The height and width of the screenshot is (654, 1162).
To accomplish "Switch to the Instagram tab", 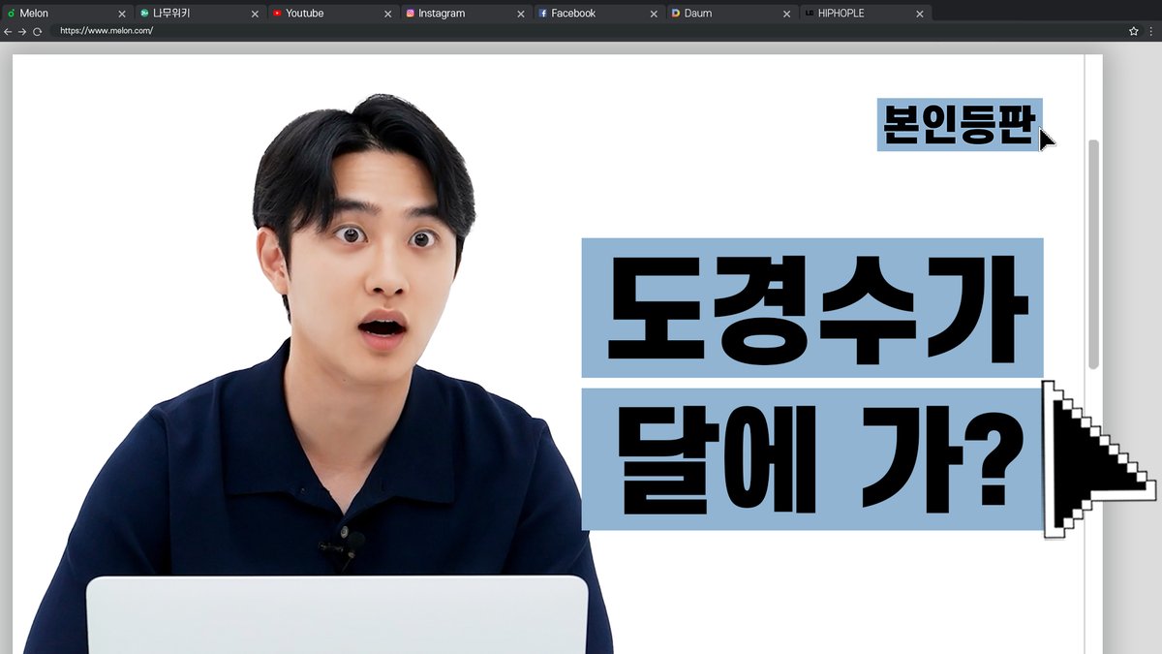I will tap(466, 14).
